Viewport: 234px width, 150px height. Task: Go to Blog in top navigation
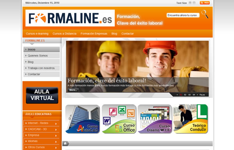pyautogui.click(x=114, y=34)
